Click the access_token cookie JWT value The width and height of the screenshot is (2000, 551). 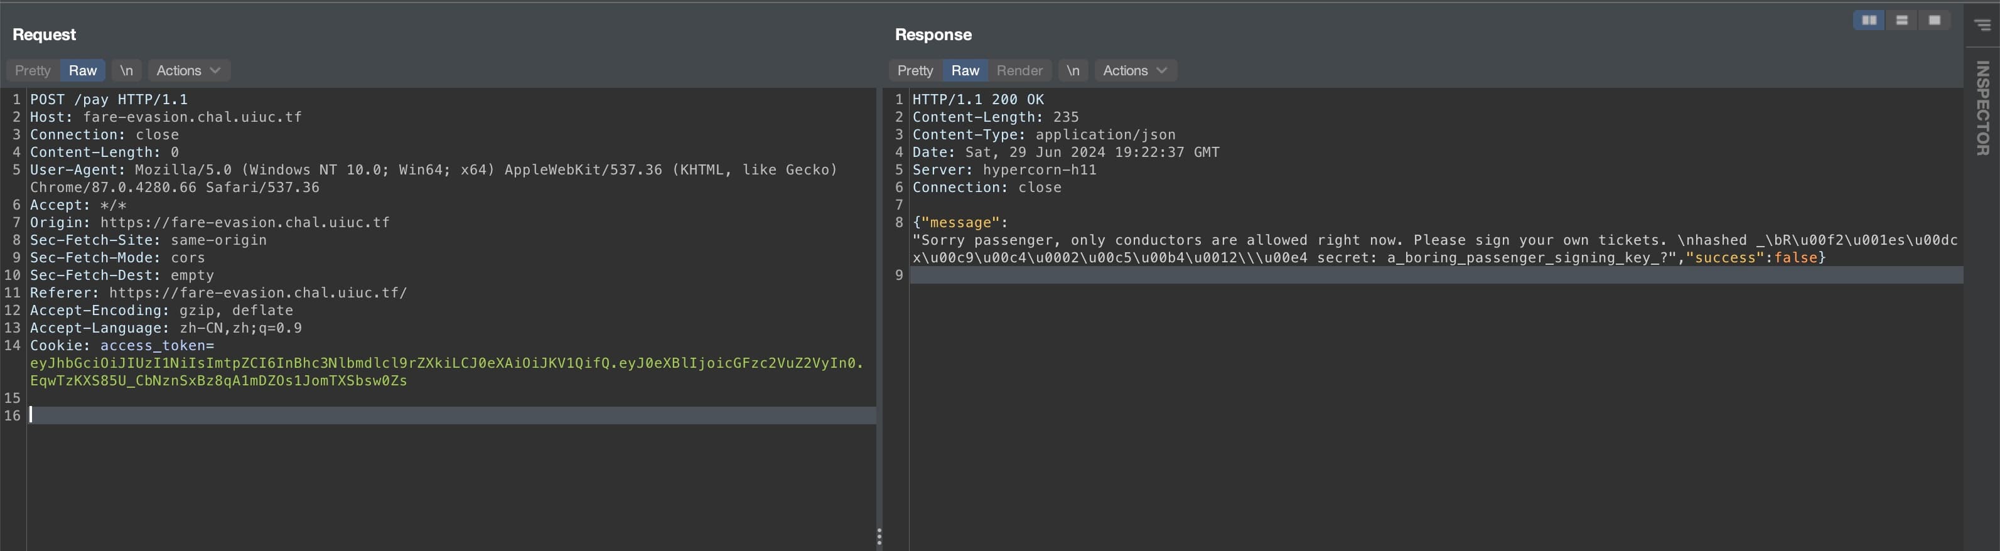coord(446,363)
